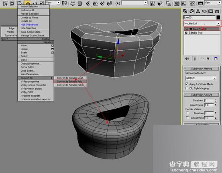Toggle the 3D Snaps magnet icon
The width and height of the screenshot is (222, 173).
tap(88, 3)
